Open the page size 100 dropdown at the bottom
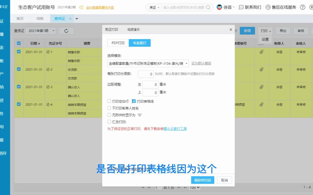Screen dimensions: 313x195 tap(195, 188)
